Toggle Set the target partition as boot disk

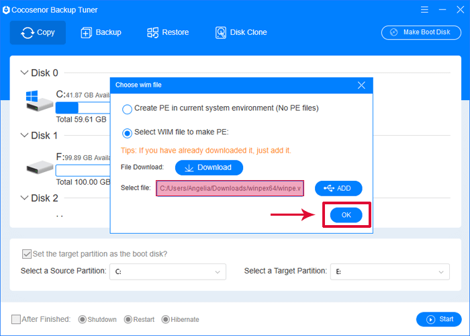(27, 254)
